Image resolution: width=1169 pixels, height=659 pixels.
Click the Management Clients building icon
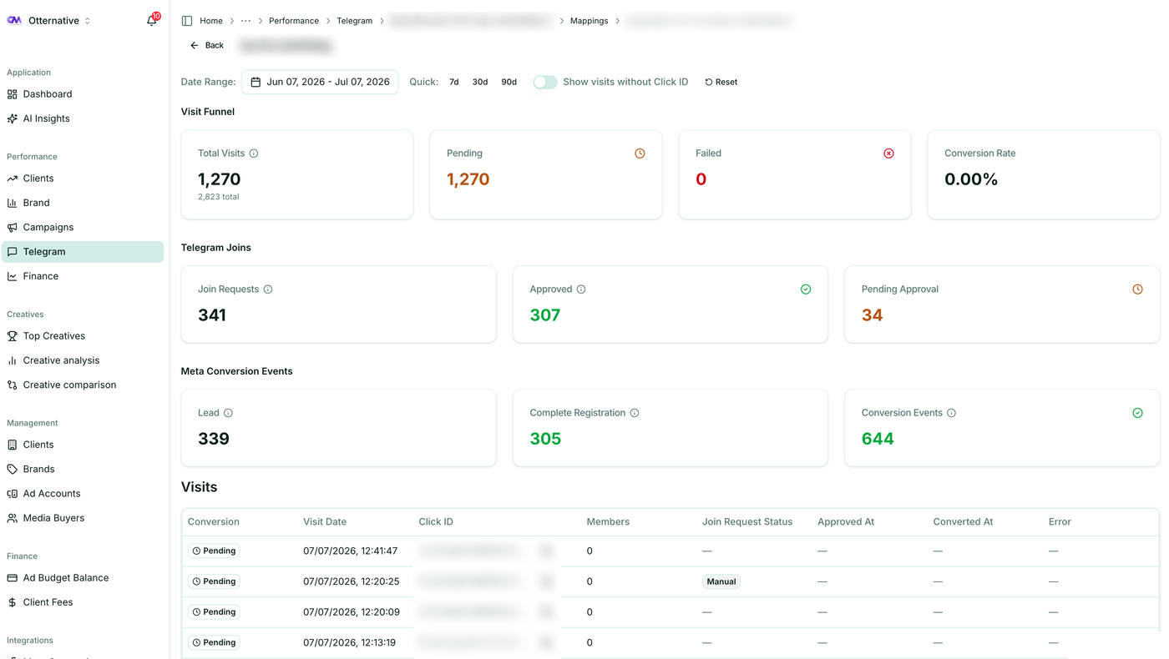(x=13, y=445)
